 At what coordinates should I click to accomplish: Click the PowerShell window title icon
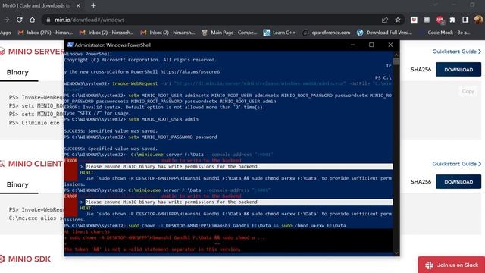click(70, 45)
